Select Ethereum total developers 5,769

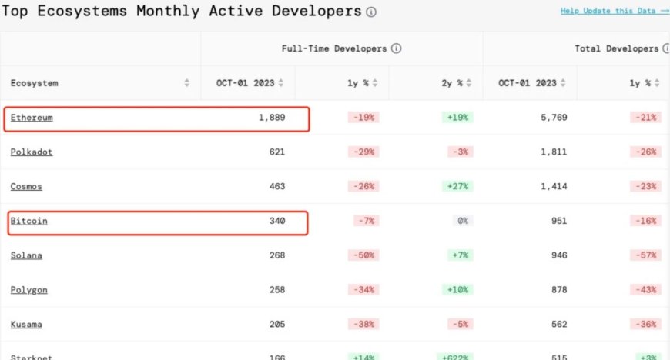(x=554, y=118)
